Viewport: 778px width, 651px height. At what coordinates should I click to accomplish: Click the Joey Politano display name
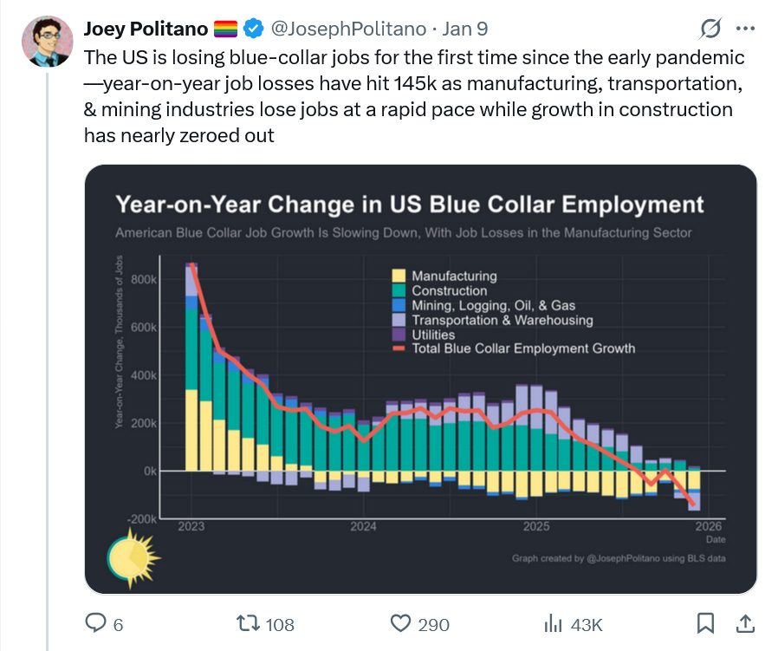point(146,29)
